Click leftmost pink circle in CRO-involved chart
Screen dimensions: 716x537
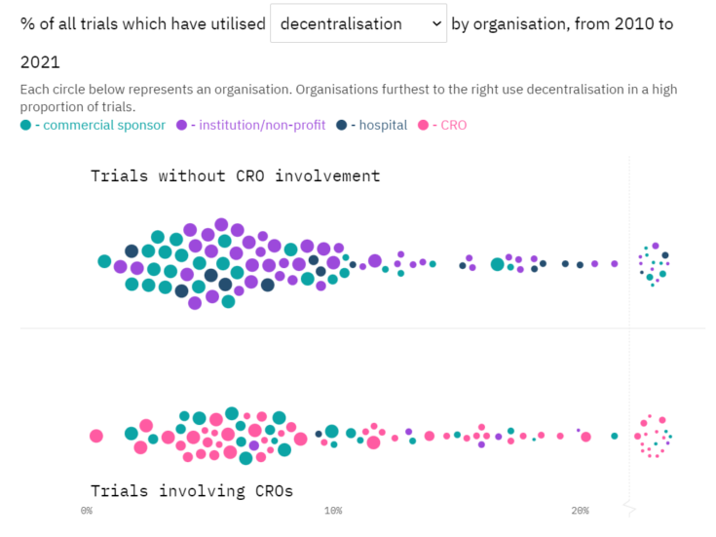tap(96, 436)
